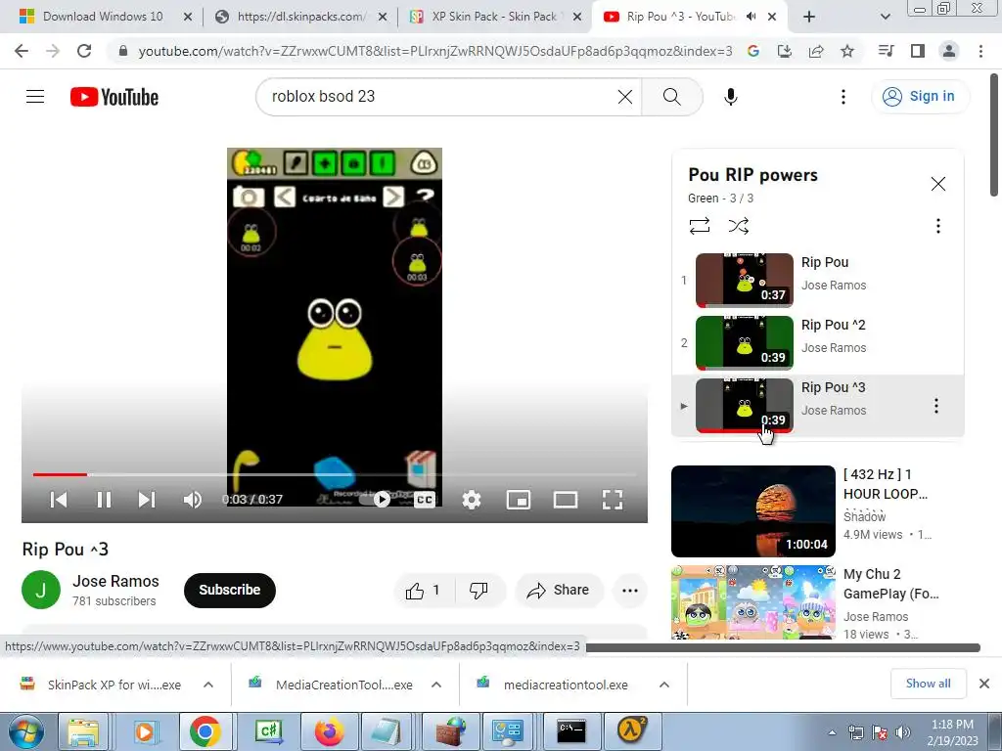Toggle Chrome side panel
Viewport: 1002px width, 751px height.
tap(918, 51)
